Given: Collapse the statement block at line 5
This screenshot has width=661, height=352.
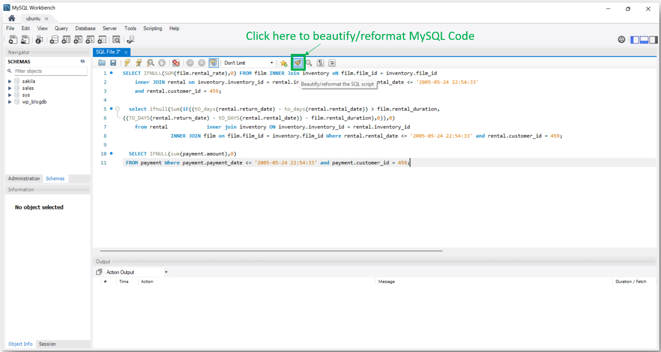Looking at the screenshot, I should tap(118, 109).
